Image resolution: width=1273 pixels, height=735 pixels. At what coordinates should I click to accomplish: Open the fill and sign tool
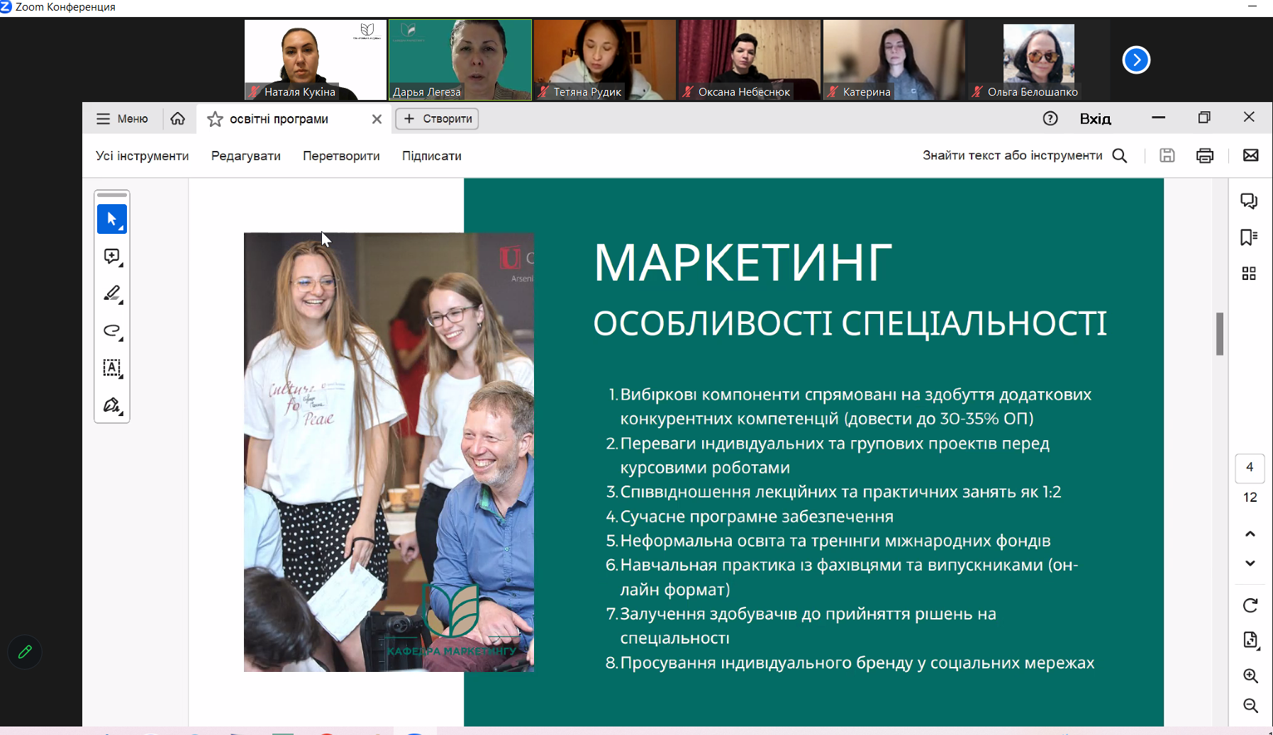click(x=112, y=405)
